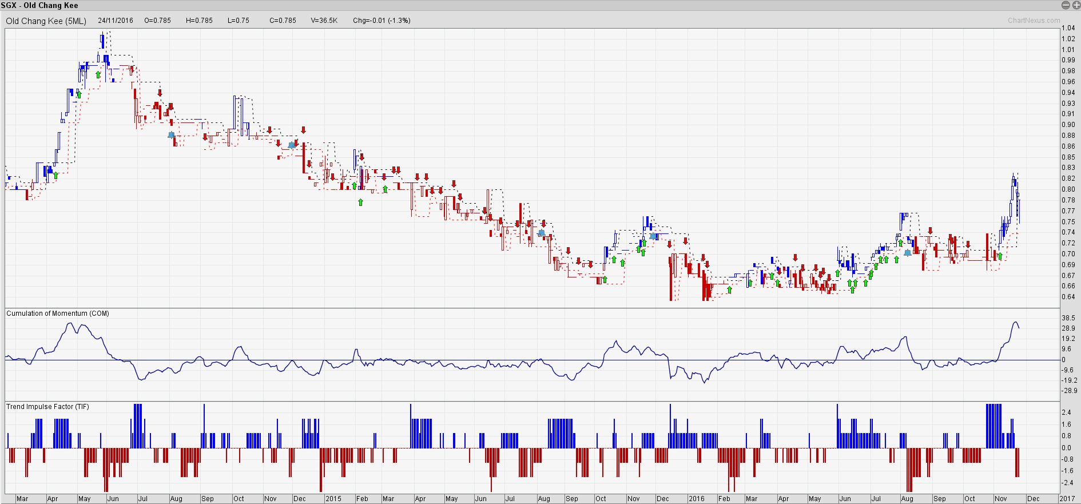The image size is (1081, 504).
Task: Click the 2016 year label on time axis
Action: tap(697, 499)
